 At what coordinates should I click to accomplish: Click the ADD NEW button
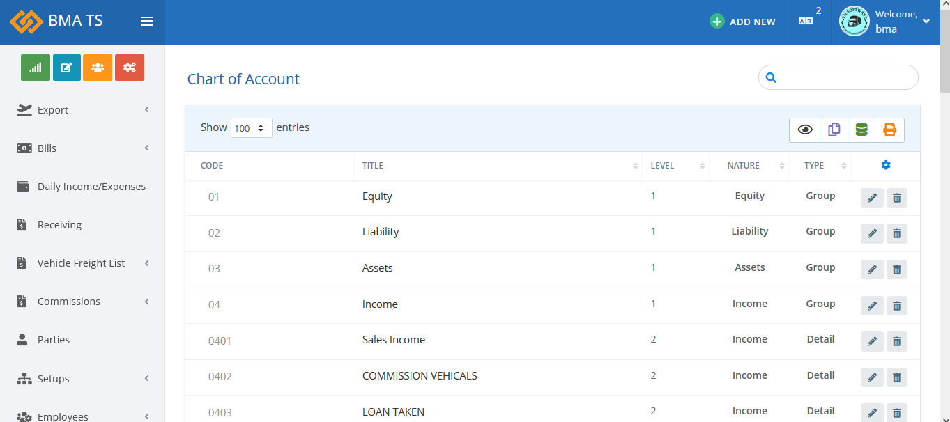point(743,22)
